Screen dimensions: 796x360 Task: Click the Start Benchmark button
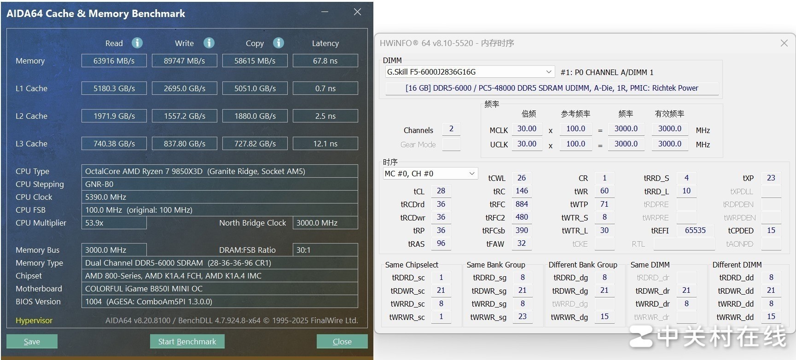pos(187,341)
